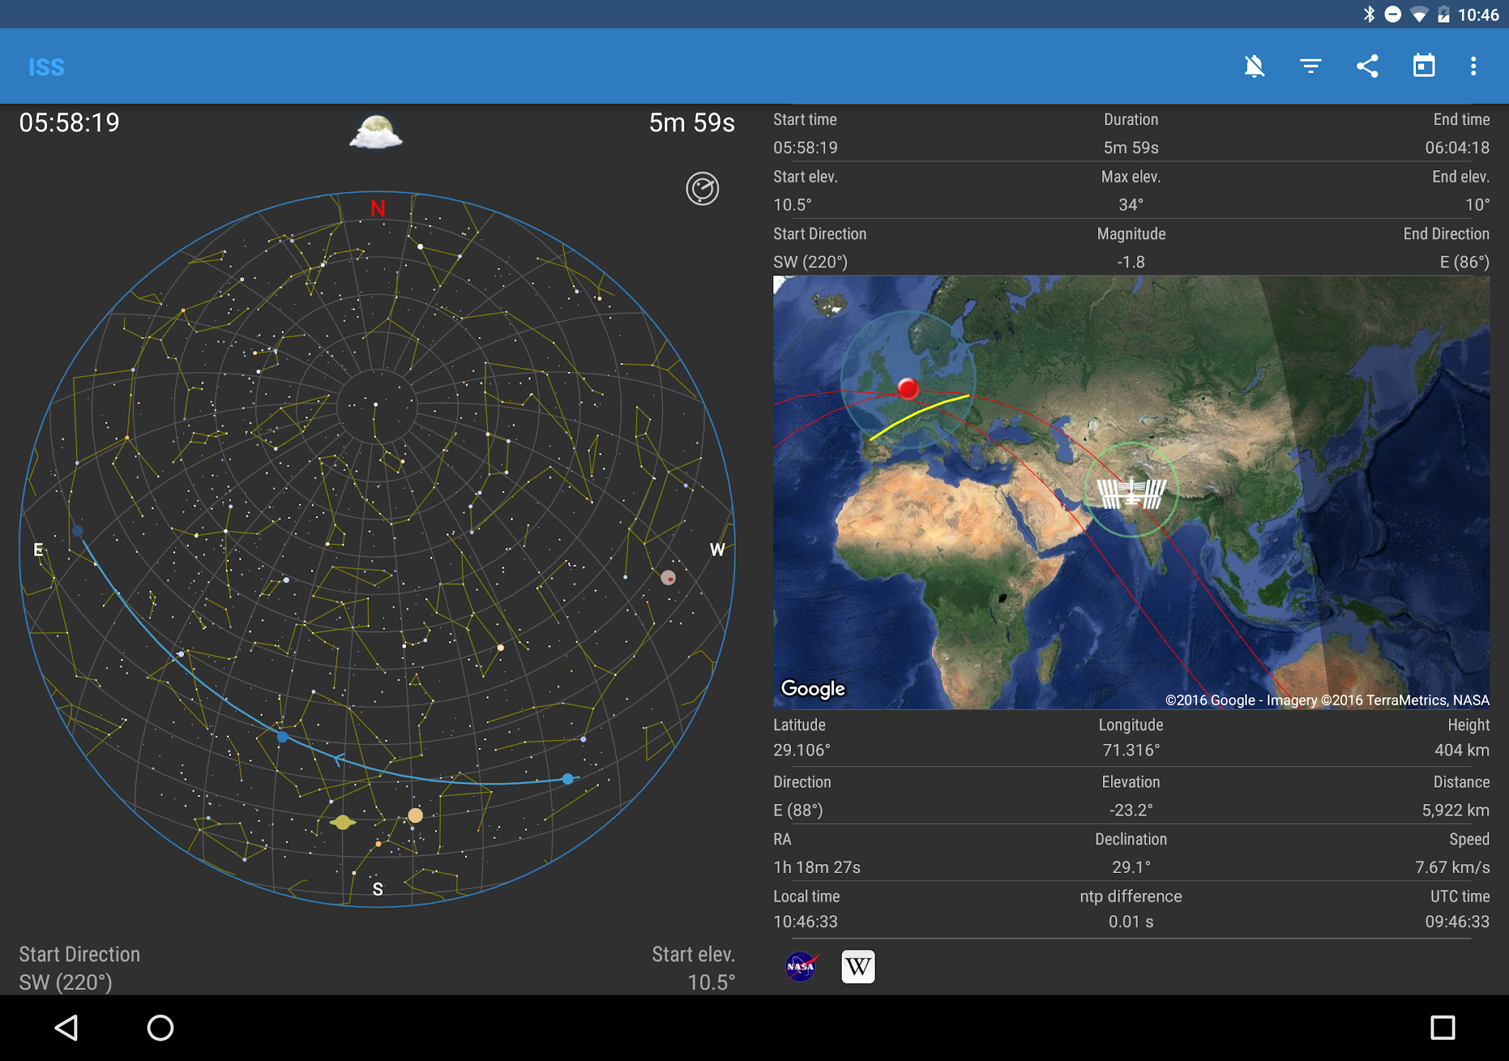Open the three-dot overflow menu
This screenshot has height=1061, width=1509.
pyautogui.click(x=1473, y=66)
